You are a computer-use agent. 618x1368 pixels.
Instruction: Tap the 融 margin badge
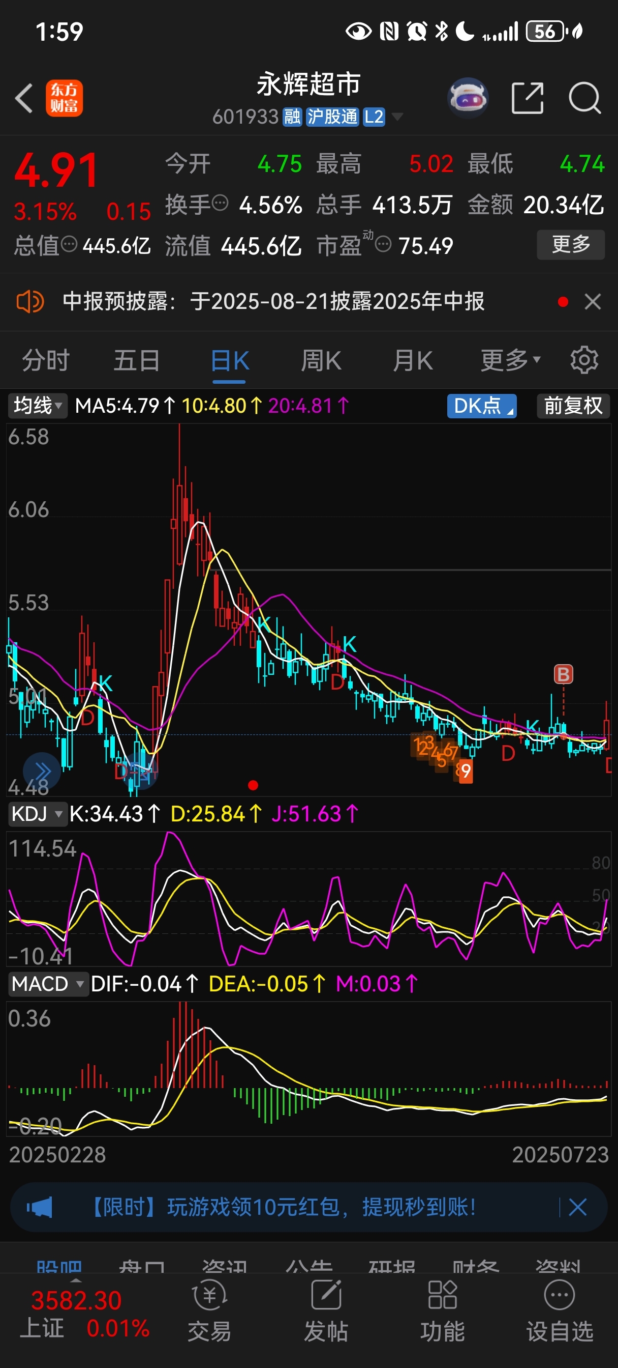292,117
